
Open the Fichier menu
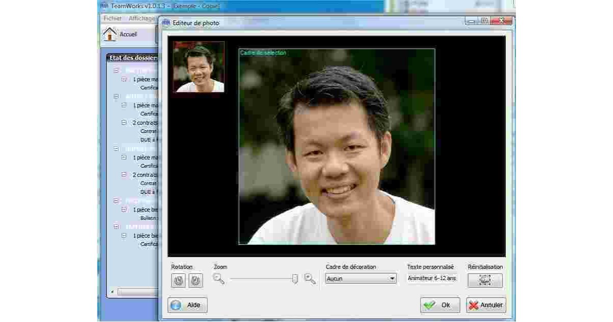click(112, 18)
